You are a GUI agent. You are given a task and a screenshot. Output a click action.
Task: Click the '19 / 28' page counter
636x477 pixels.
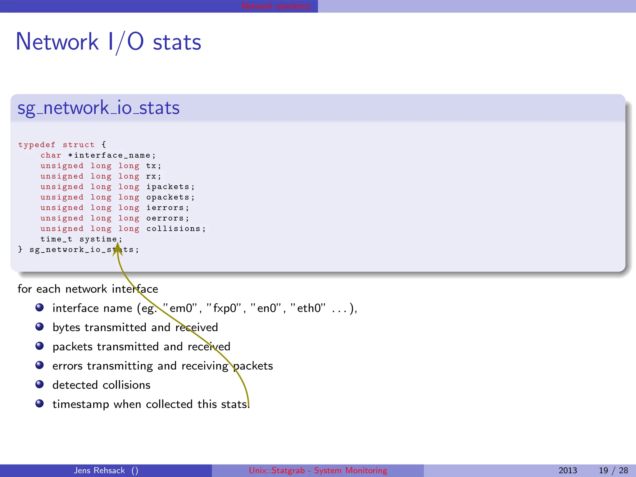(613, 470)
